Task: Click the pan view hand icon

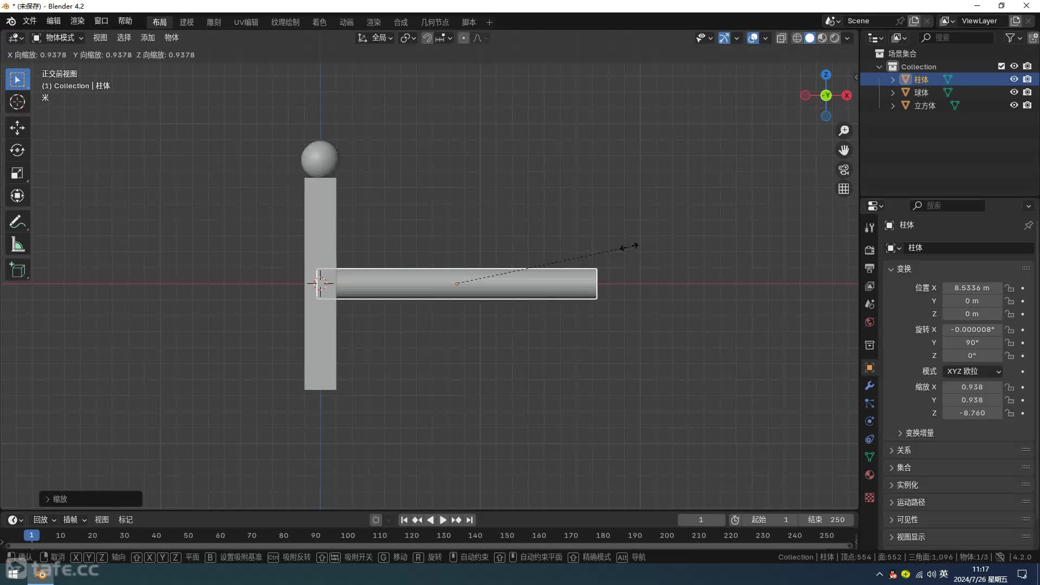Action: click(844, 150)
